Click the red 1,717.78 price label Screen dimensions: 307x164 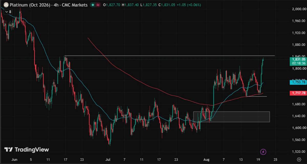tap(298, 93)
